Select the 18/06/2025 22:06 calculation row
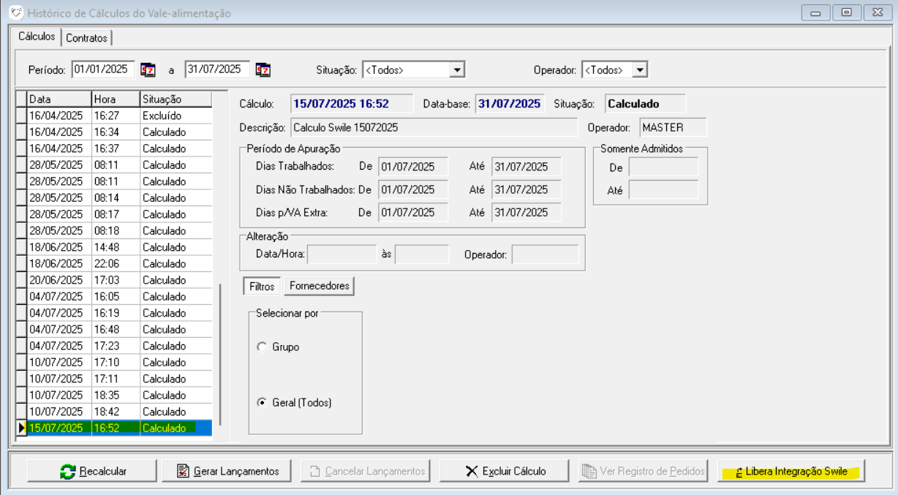Screen dimensions: 898x495 [x=117, y=263]
